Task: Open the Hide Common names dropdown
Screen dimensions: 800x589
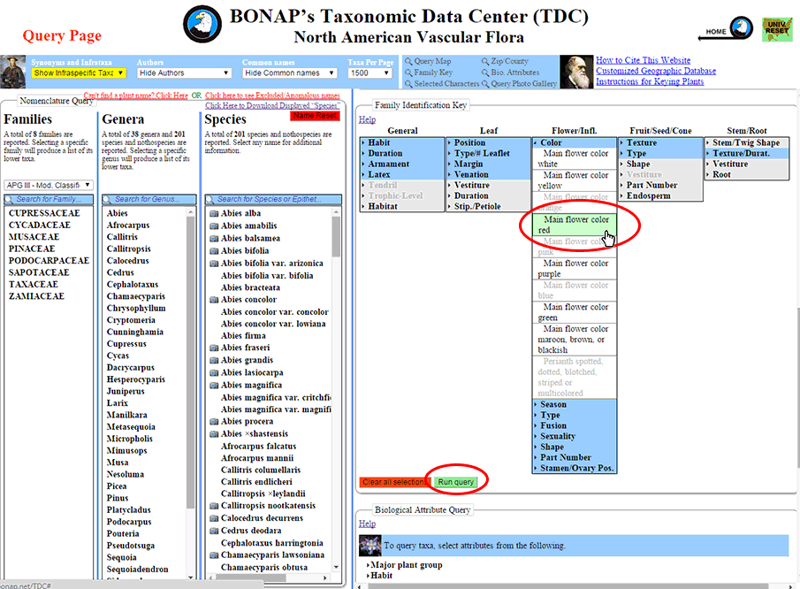Action: point(290,73)
